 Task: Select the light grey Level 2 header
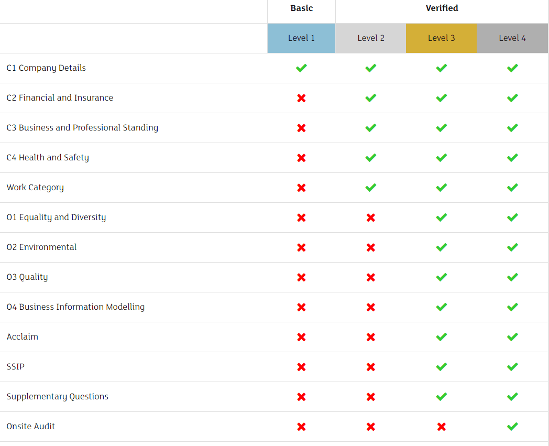pos(371,38)
